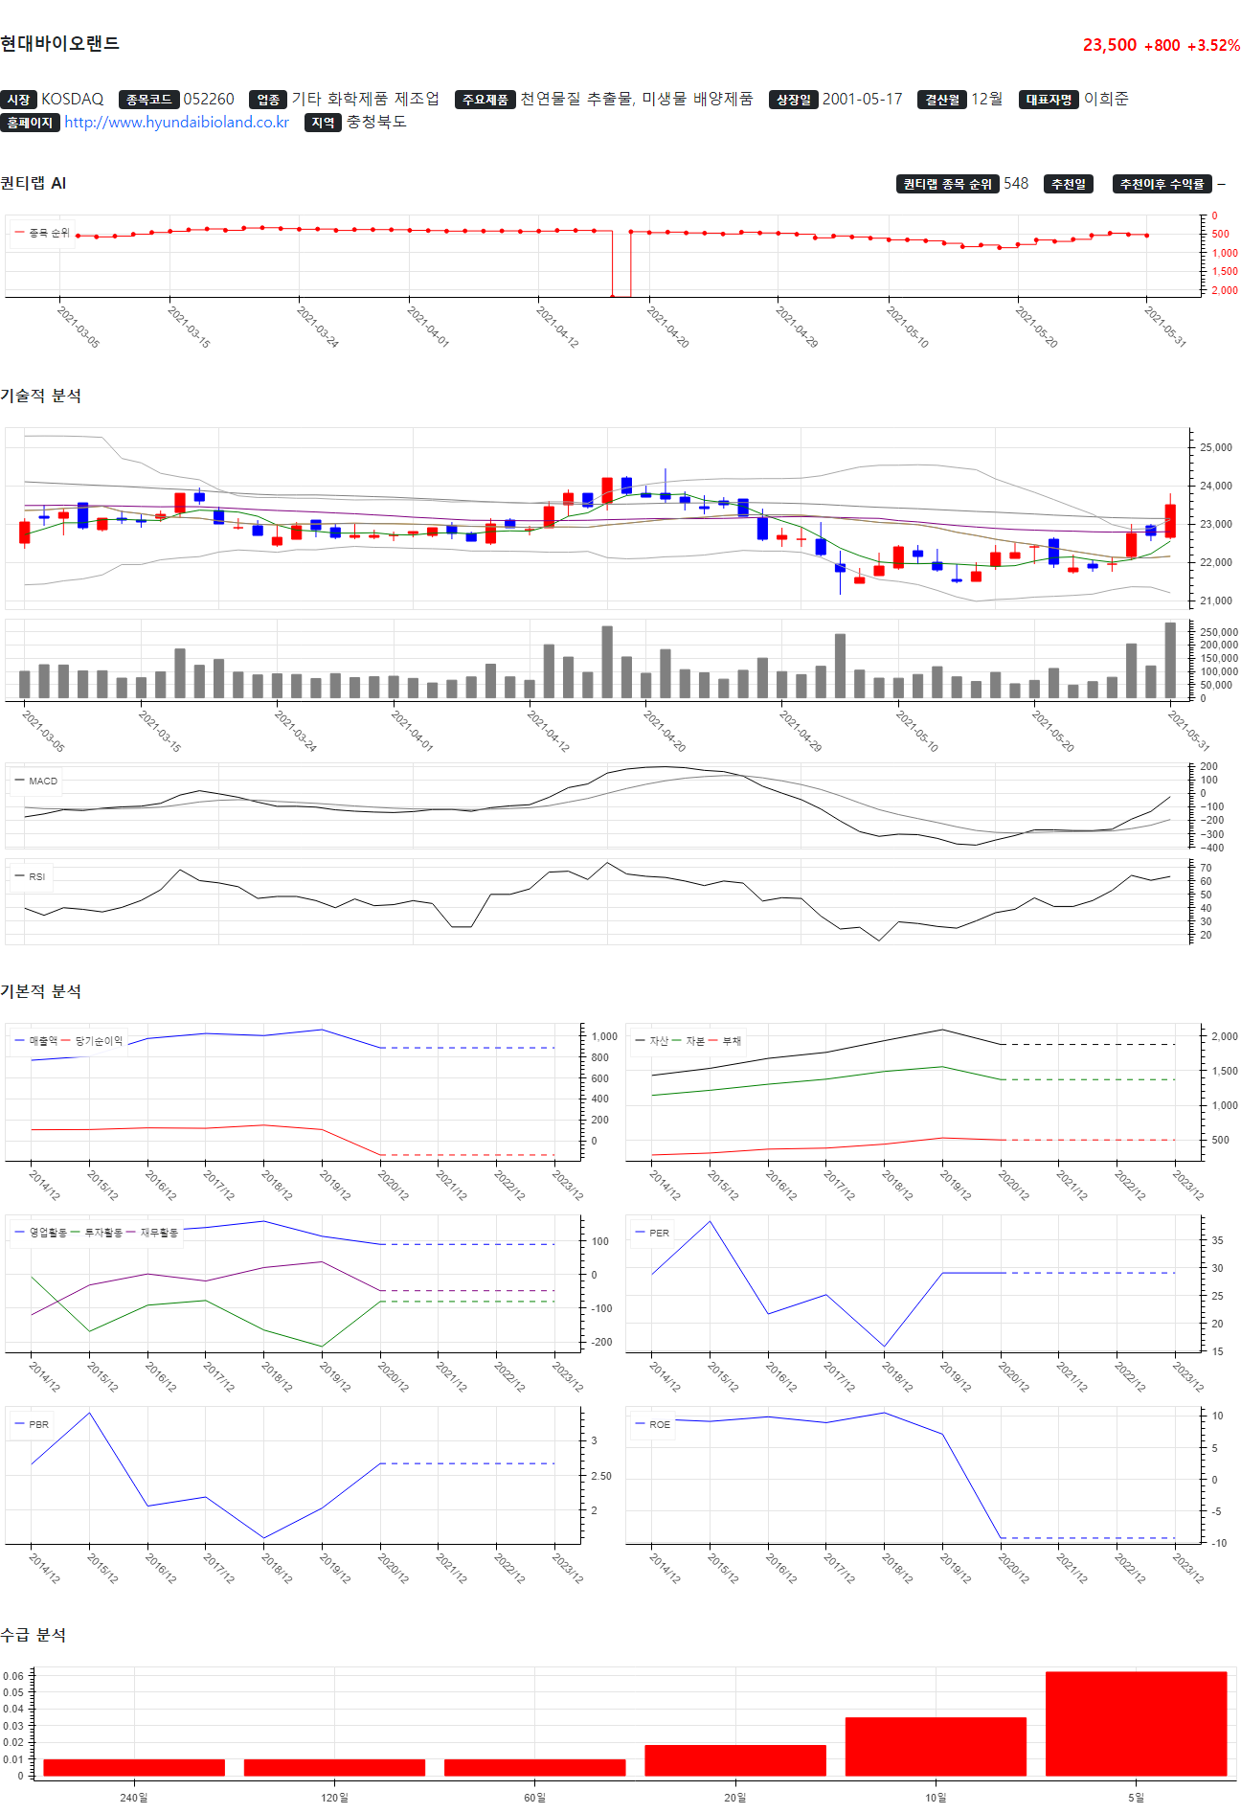This screenshot has width=1241, height=1813.
Task: Click the 퀀티랩 AI section heading
Action: [x=34, y=183]
